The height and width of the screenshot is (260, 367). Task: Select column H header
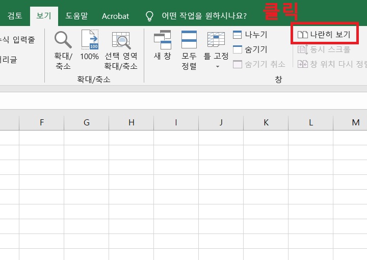coord(132,122)
